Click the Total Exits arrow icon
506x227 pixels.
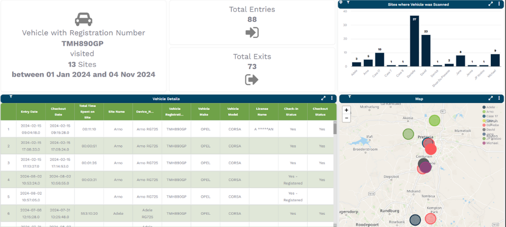pyautogui.click(x=251, y=80)
